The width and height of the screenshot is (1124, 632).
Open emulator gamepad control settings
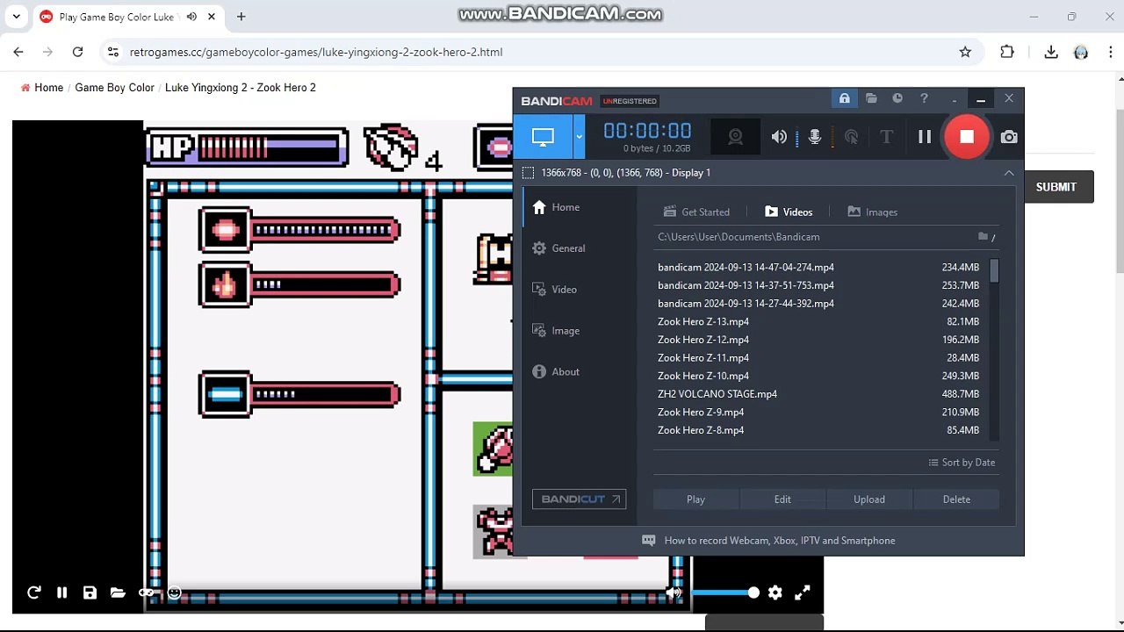(x=146, y=592)
